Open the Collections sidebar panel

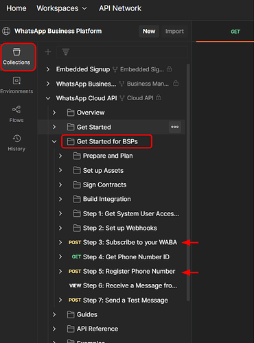(16, 57)
